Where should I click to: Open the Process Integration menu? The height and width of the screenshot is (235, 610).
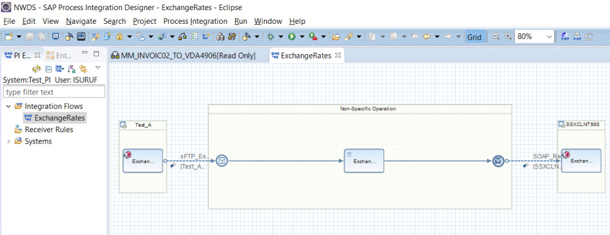pyautogui.click(x=195, y=21)
